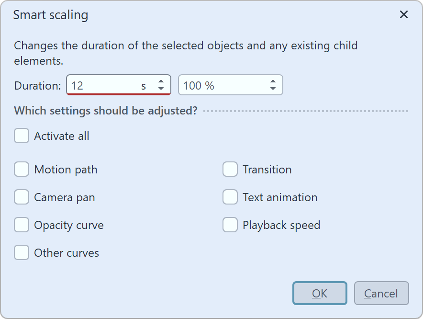Click the Smart scaling title bar

point(191,15)
